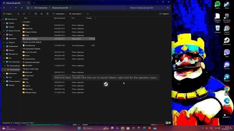Select Документы in navigation pane

[x=12, y=39]
